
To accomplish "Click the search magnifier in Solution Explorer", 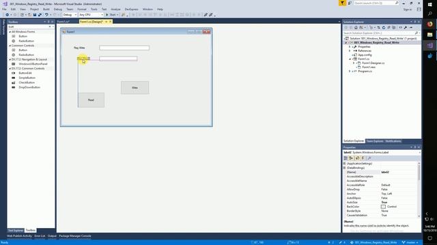I will click(x=417, y=33).
